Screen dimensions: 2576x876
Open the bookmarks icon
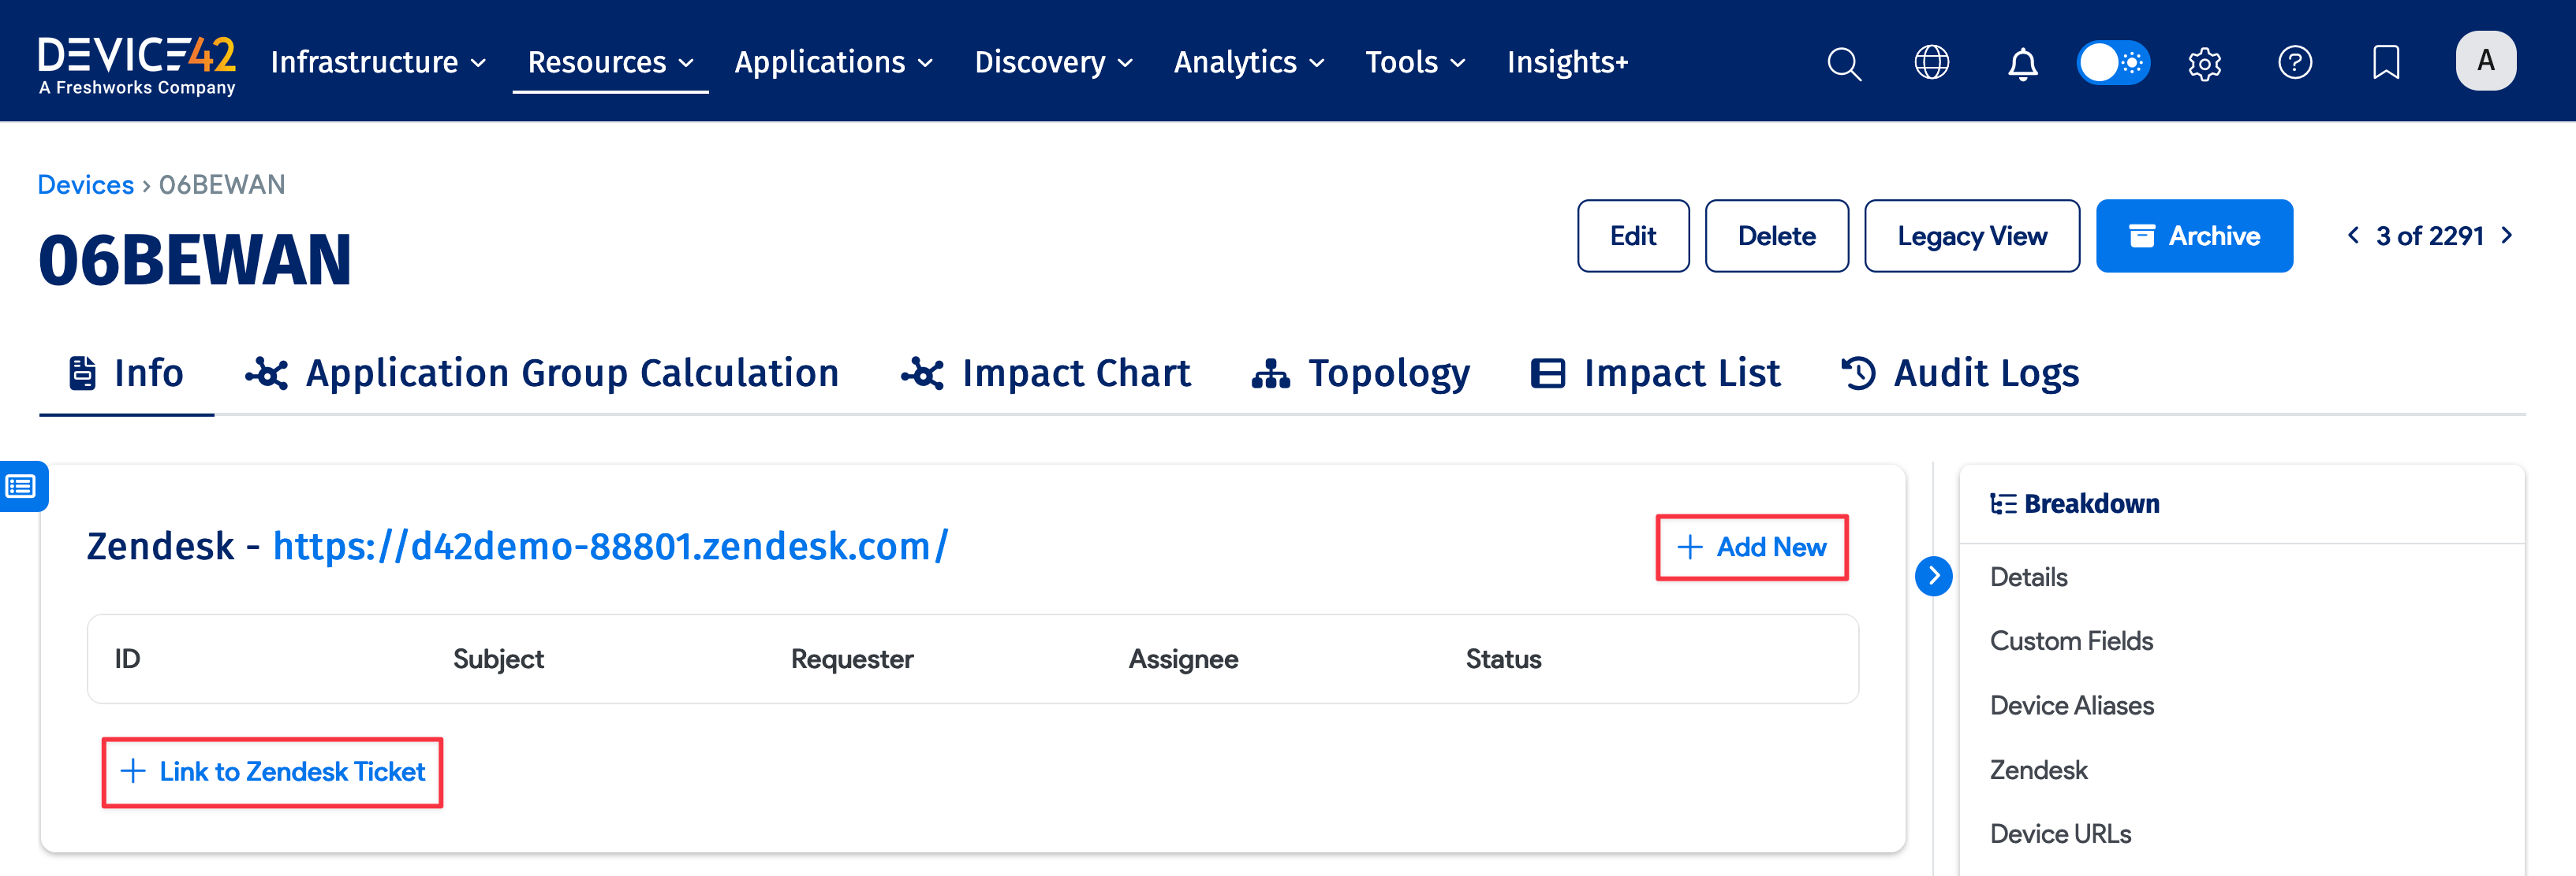click(x=2386, y=63)
